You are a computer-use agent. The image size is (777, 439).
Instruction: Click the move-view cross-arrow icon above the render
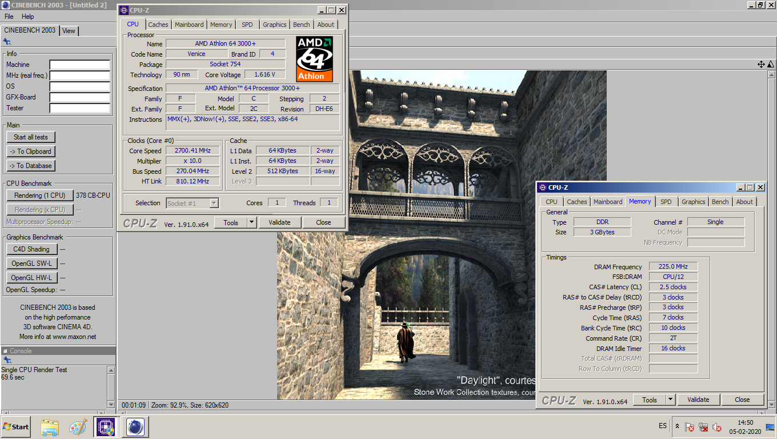point(761,65)
